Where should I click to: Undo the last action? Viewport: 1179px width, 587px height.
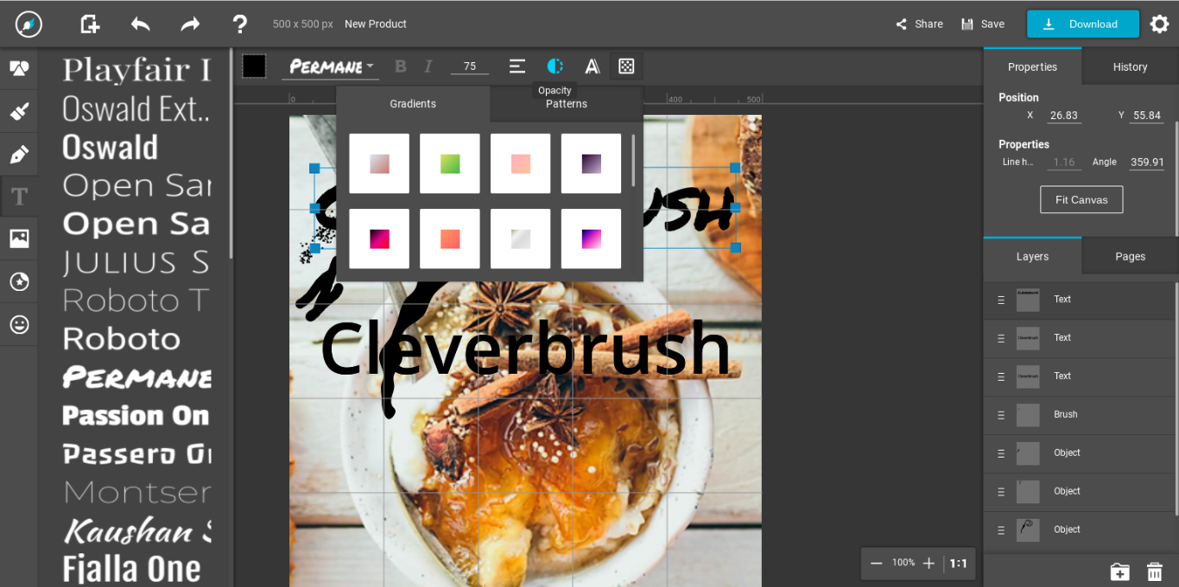coord(140,24)
